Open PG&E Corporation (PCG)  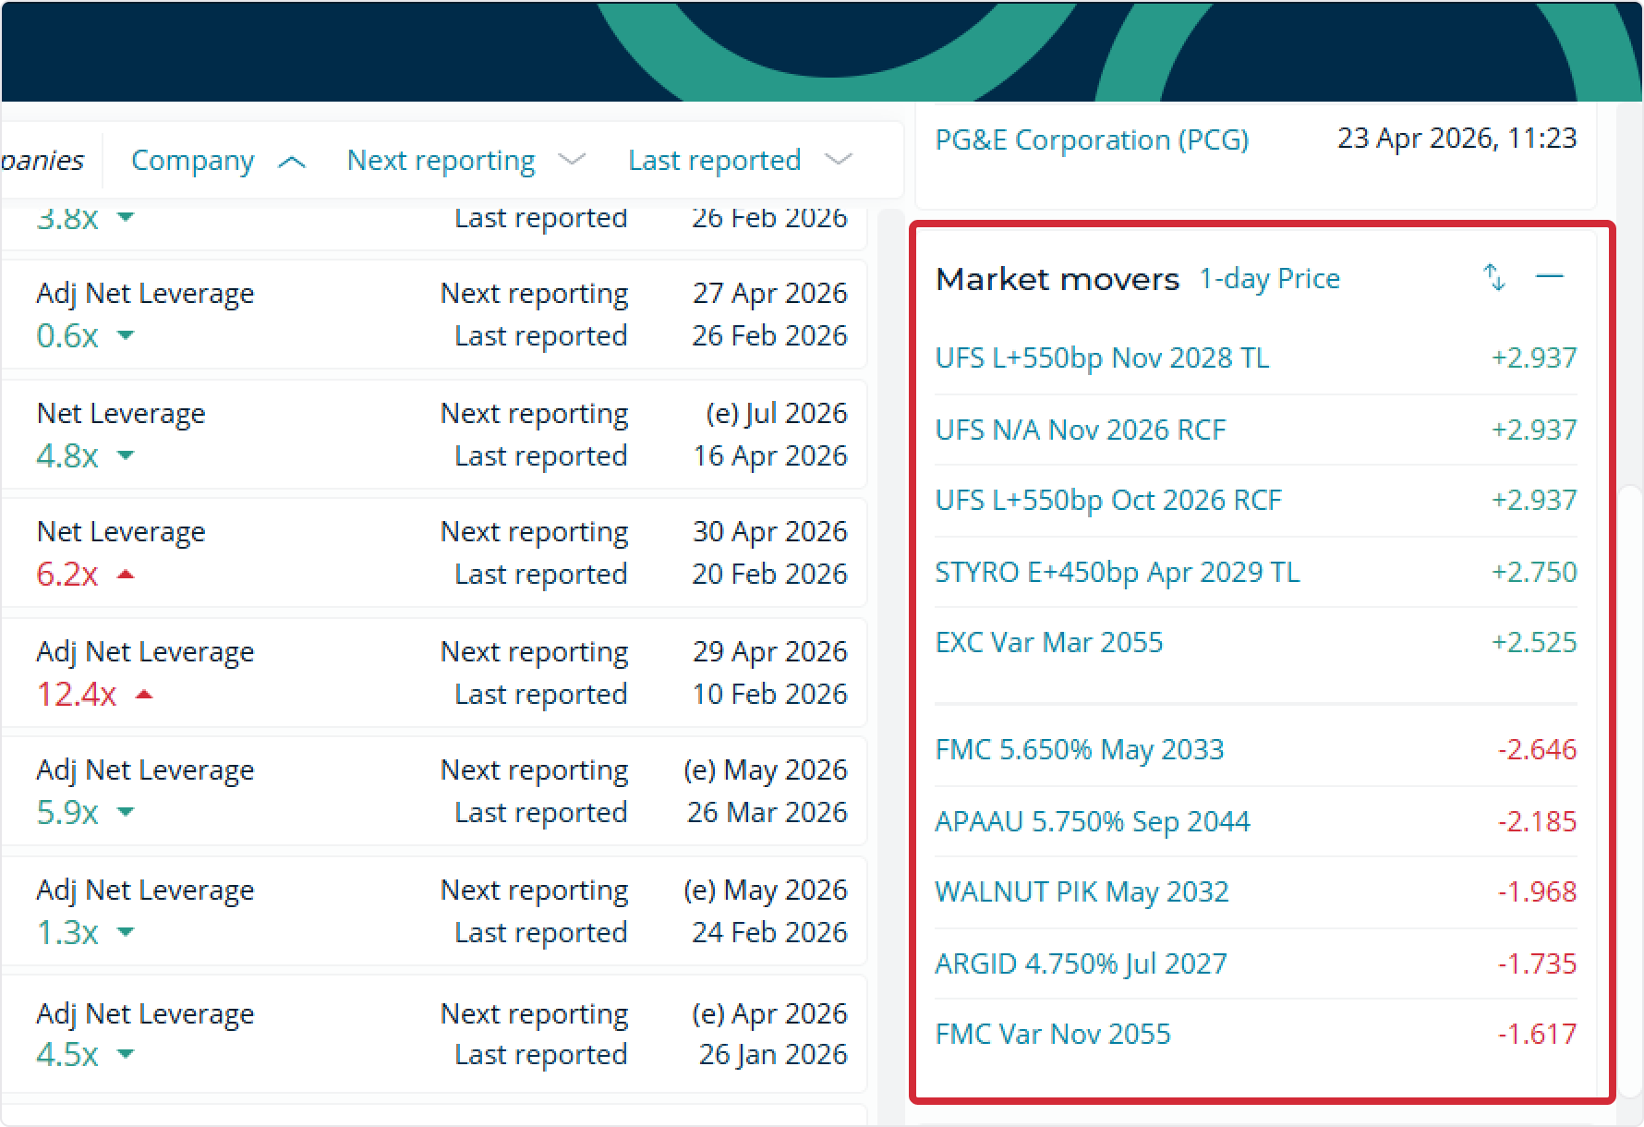point(1092,139)
